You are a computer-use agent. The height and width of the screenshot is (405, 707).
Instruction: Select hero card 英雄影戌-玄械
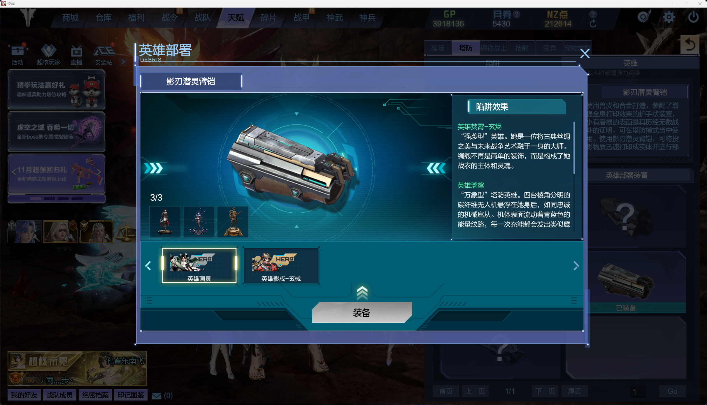click(281, 265)
